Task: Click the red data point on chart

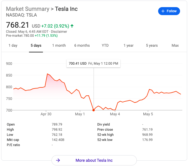Action: pos(94,110)
